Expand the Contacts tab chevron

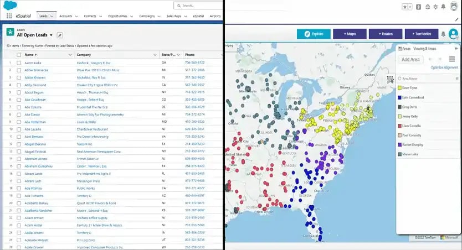(100, 16)
